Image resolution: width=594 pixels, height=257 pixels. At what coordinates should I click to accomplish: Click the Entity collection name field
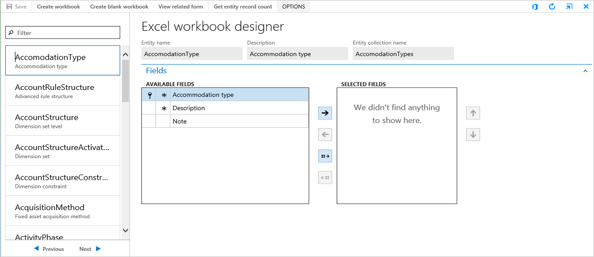(x=403, y=53)
